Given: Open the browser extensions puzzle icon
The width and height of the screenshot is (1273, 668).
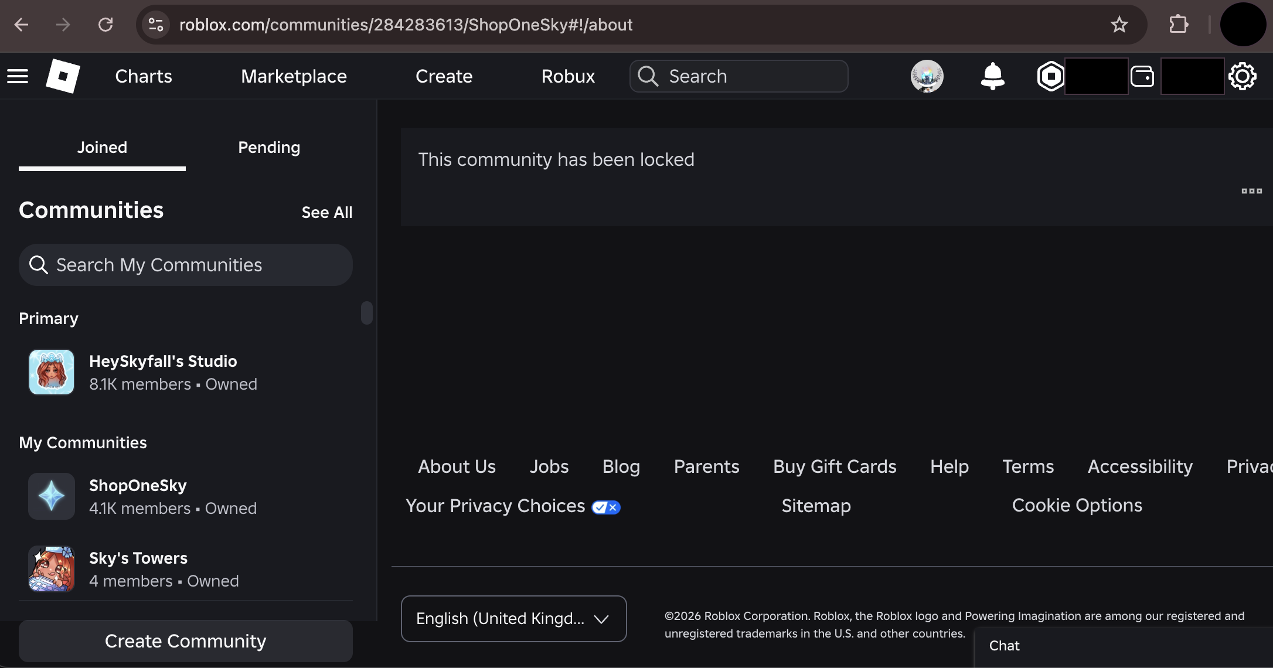Looking at the screenshot, I should click(x=1178, y=25).
